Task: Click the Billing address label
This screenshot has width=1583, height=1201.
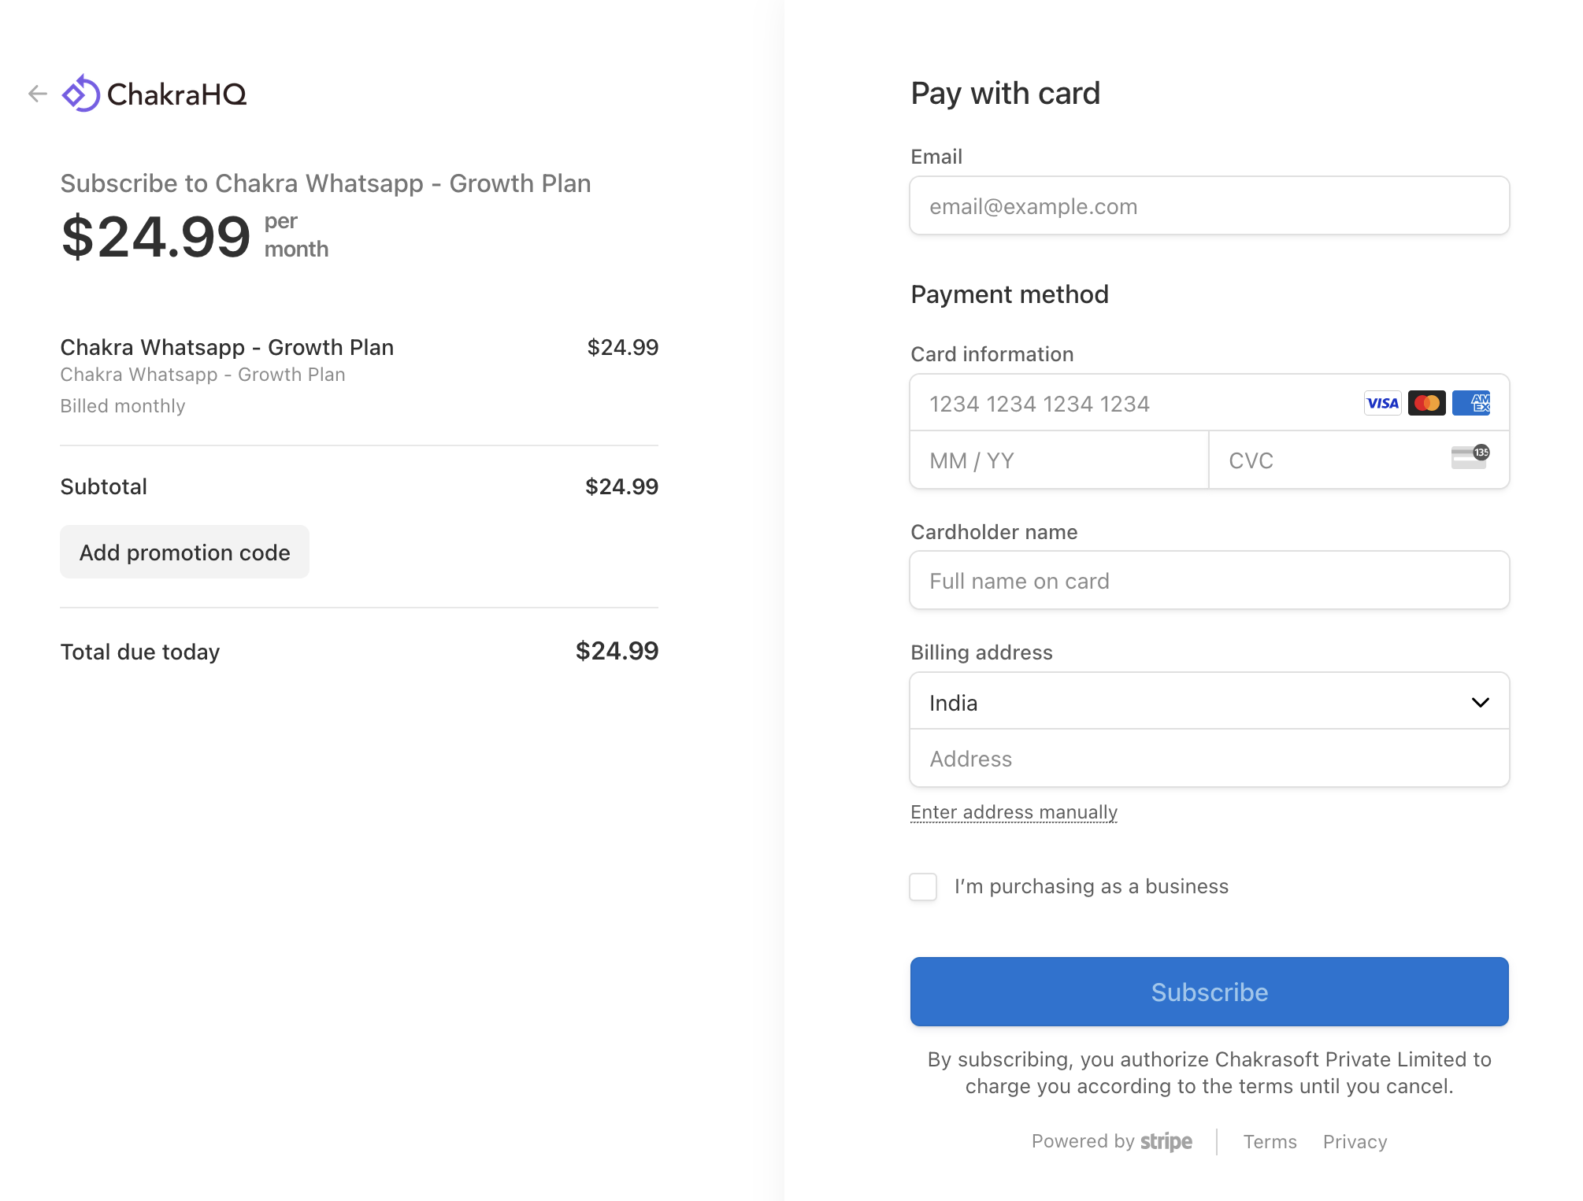Action: pos(981,652)
